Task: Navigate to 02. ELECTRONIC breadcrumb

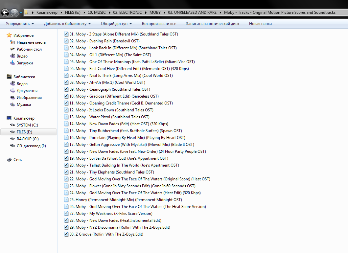Action: click(x=128, y=12)
